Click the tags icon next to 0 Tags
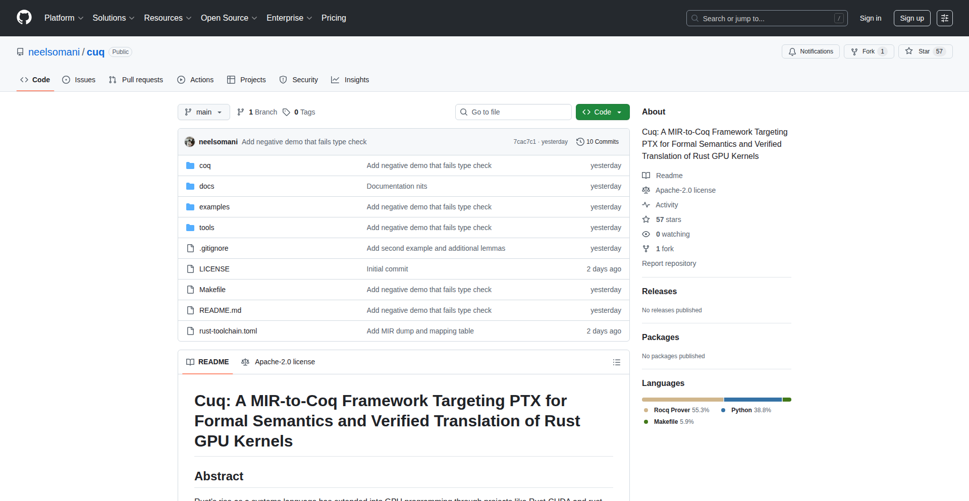 tap(286, 112)
